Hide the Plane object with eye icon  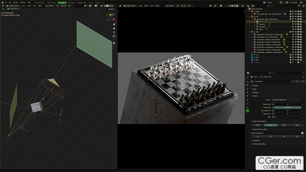click(x=296, y=29)
